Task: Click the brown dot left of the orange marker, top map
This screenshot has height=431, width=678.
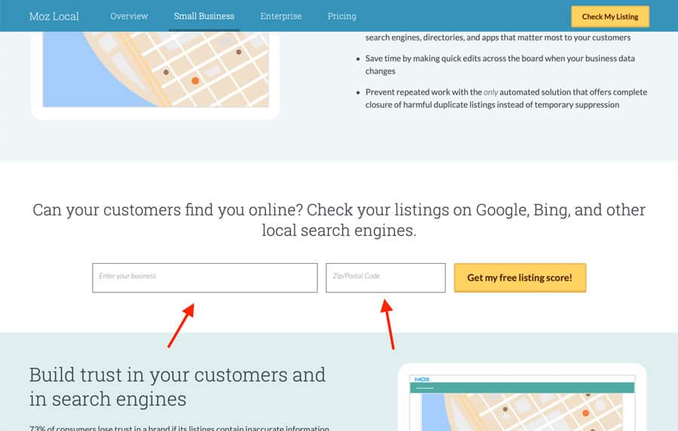Action: tap(166, 72)
